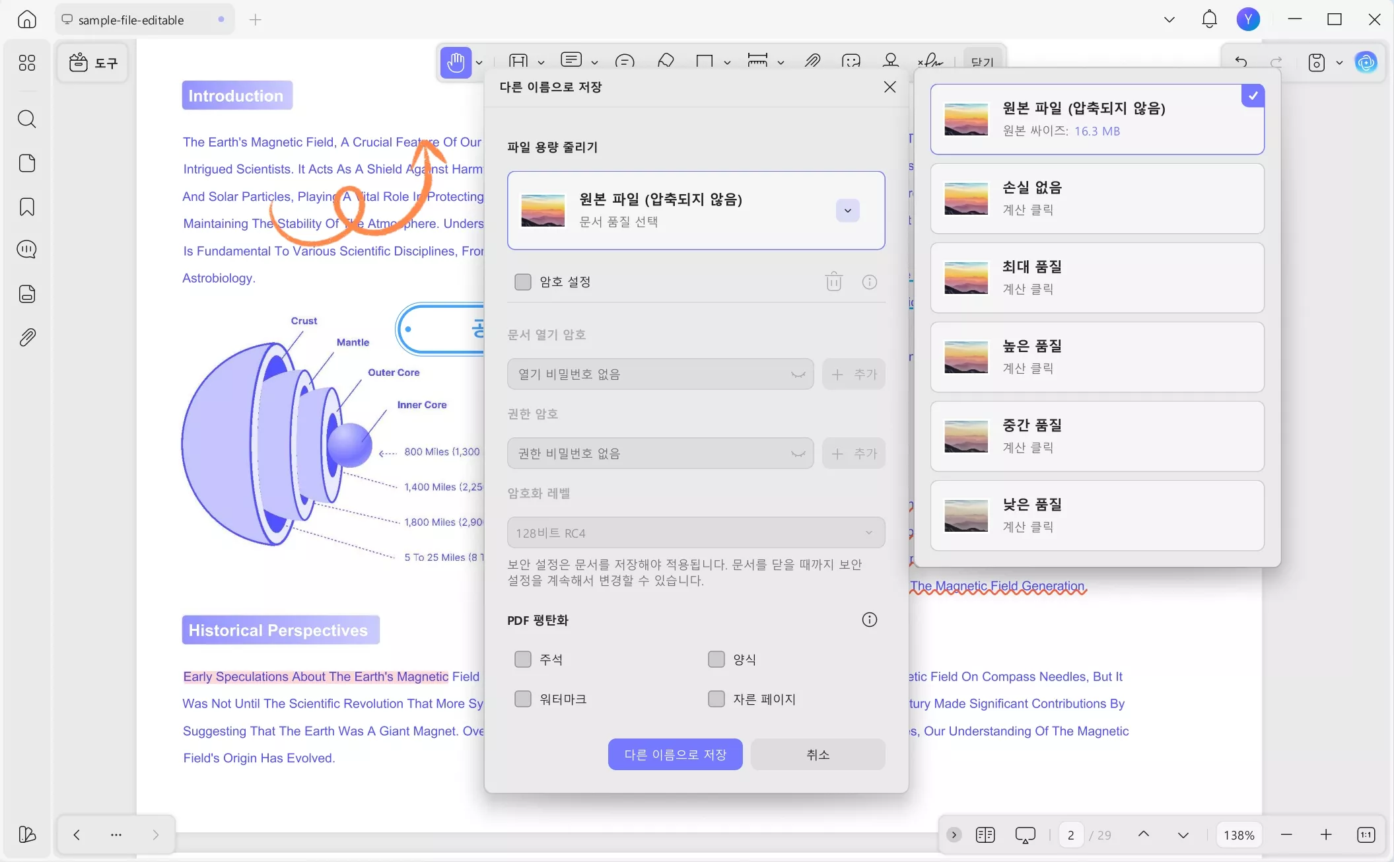Open the sticker tool
Viewport: 1394px width, 862px height.
click(x=852, y=61)
